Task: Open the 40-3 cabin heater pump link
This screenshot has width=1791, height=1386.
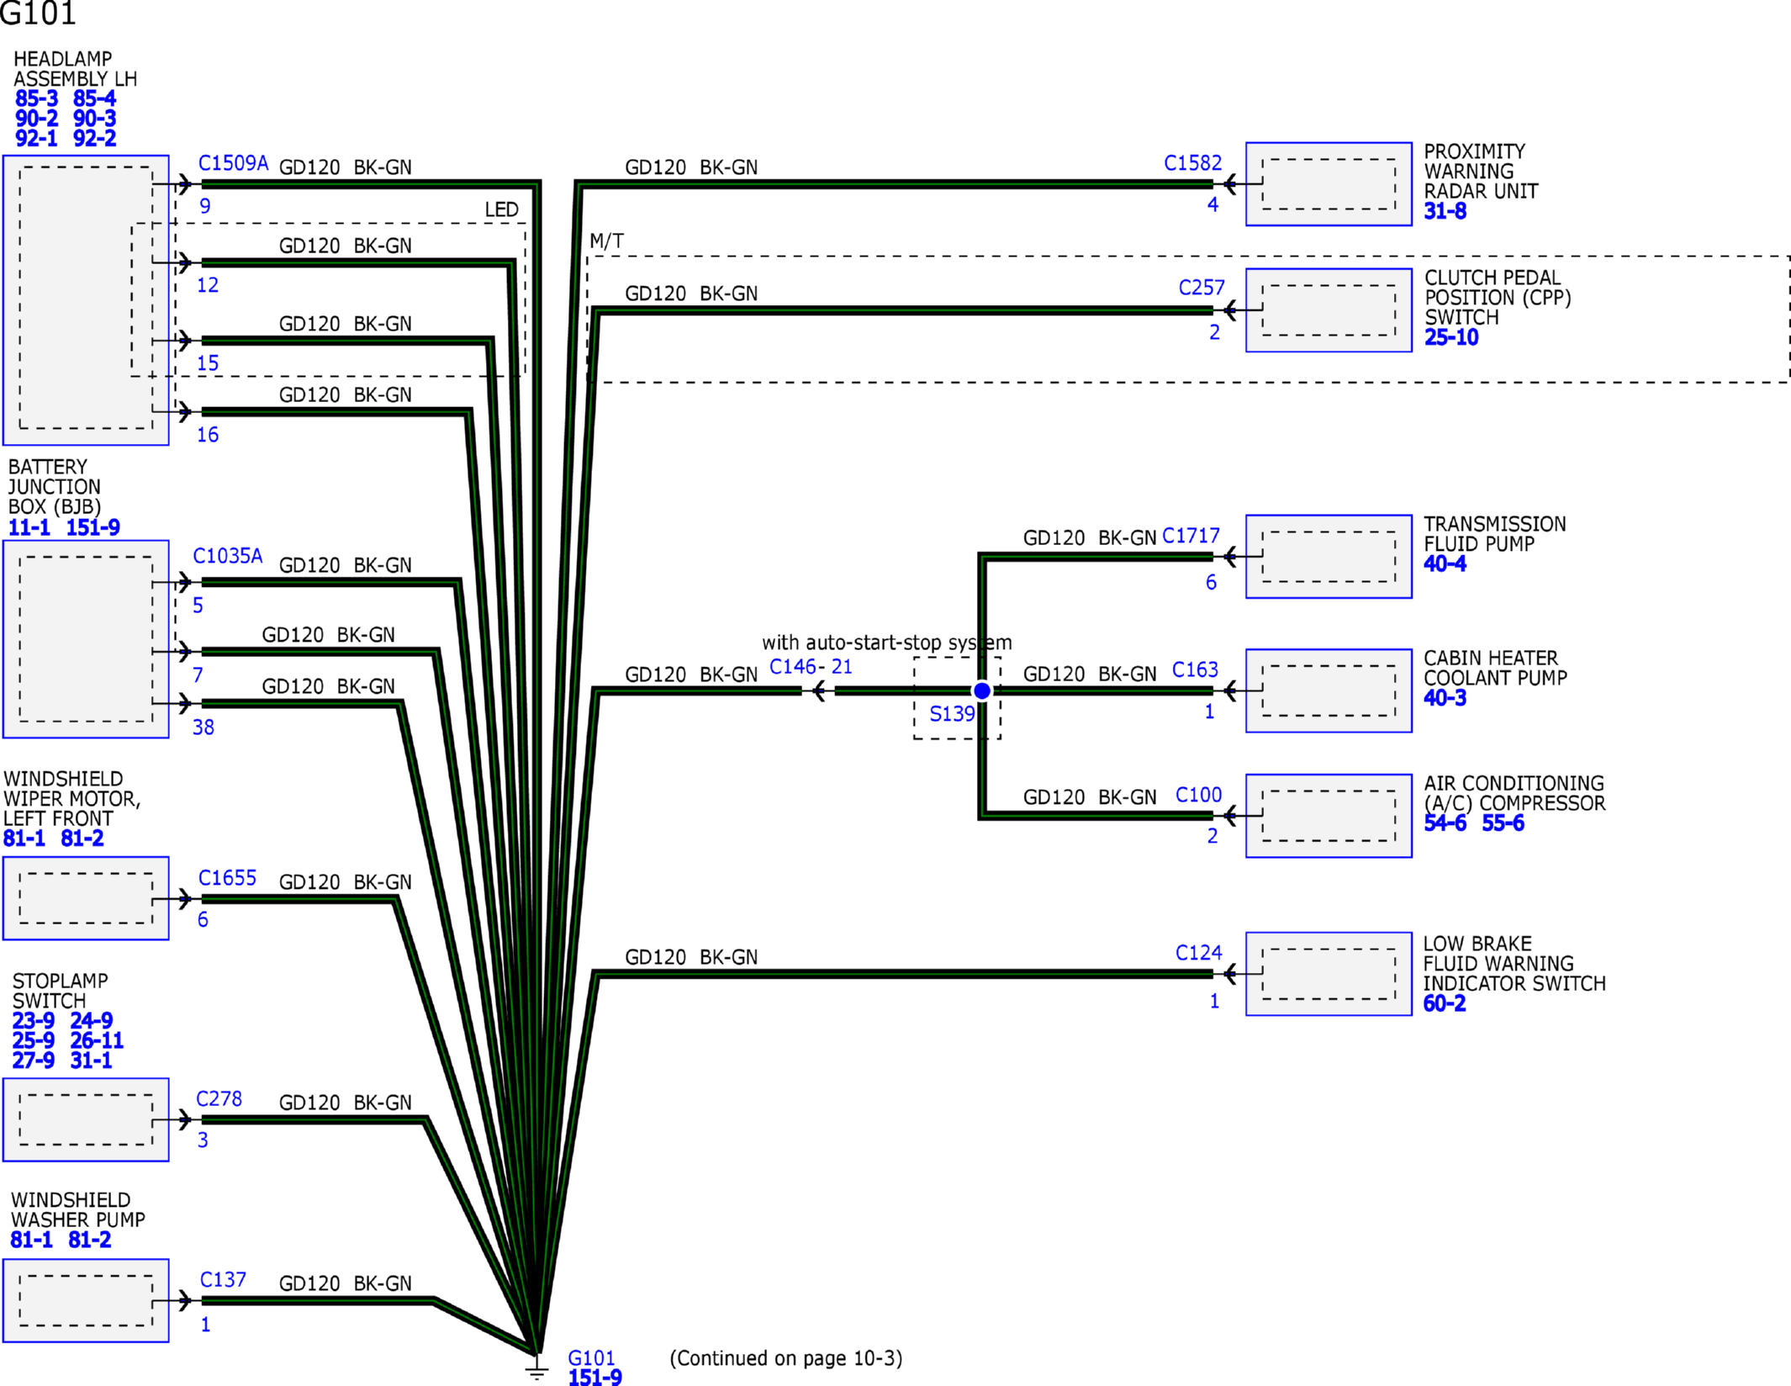Action: [x=1445, y=698]
